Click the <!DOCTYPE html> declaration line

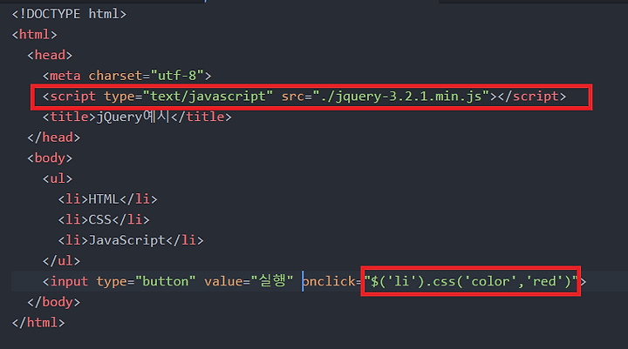[69, 14]
